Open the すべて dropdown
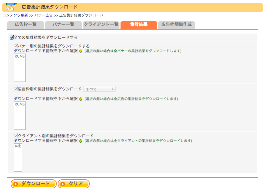 tap(99, 89)
